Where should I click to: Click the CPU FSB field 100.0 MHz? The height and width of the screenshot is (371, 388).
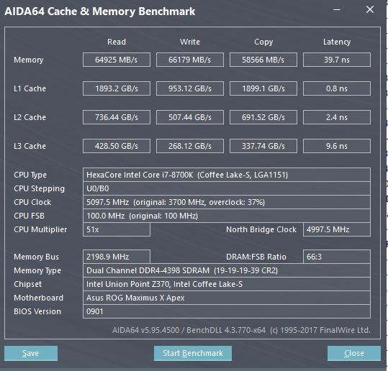(227, 216)
